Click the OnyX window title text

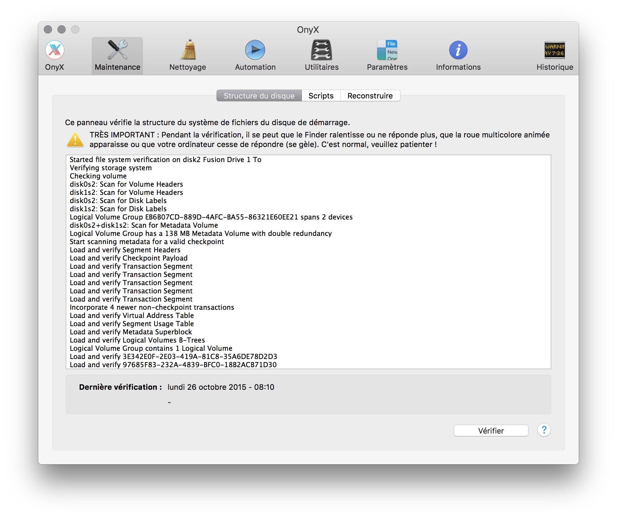pos(308,30)
